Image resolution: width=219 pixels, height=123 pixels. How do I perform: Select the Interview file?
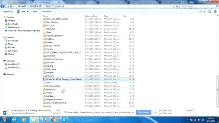[x=50, y=76]
